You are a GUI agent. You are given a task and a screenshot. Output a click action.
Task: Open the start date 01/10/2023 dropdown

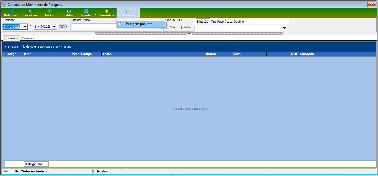tap(25, 27)
